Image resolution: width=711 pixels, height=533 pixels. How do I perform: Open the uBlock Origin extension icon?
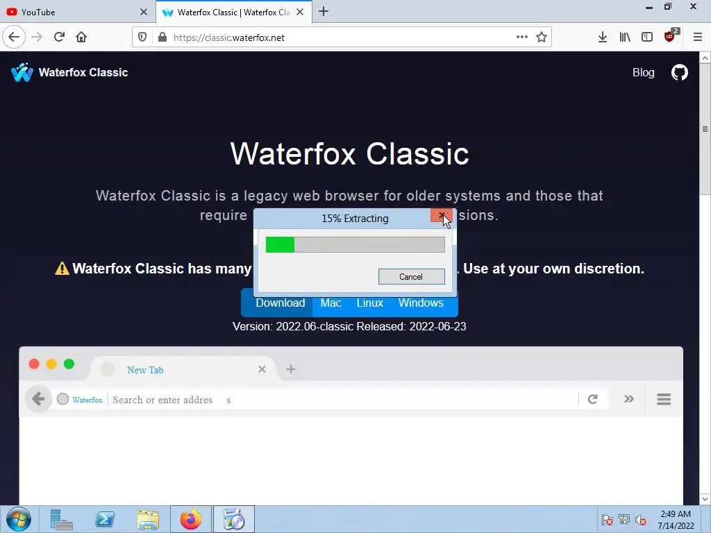tap(670, 36)
